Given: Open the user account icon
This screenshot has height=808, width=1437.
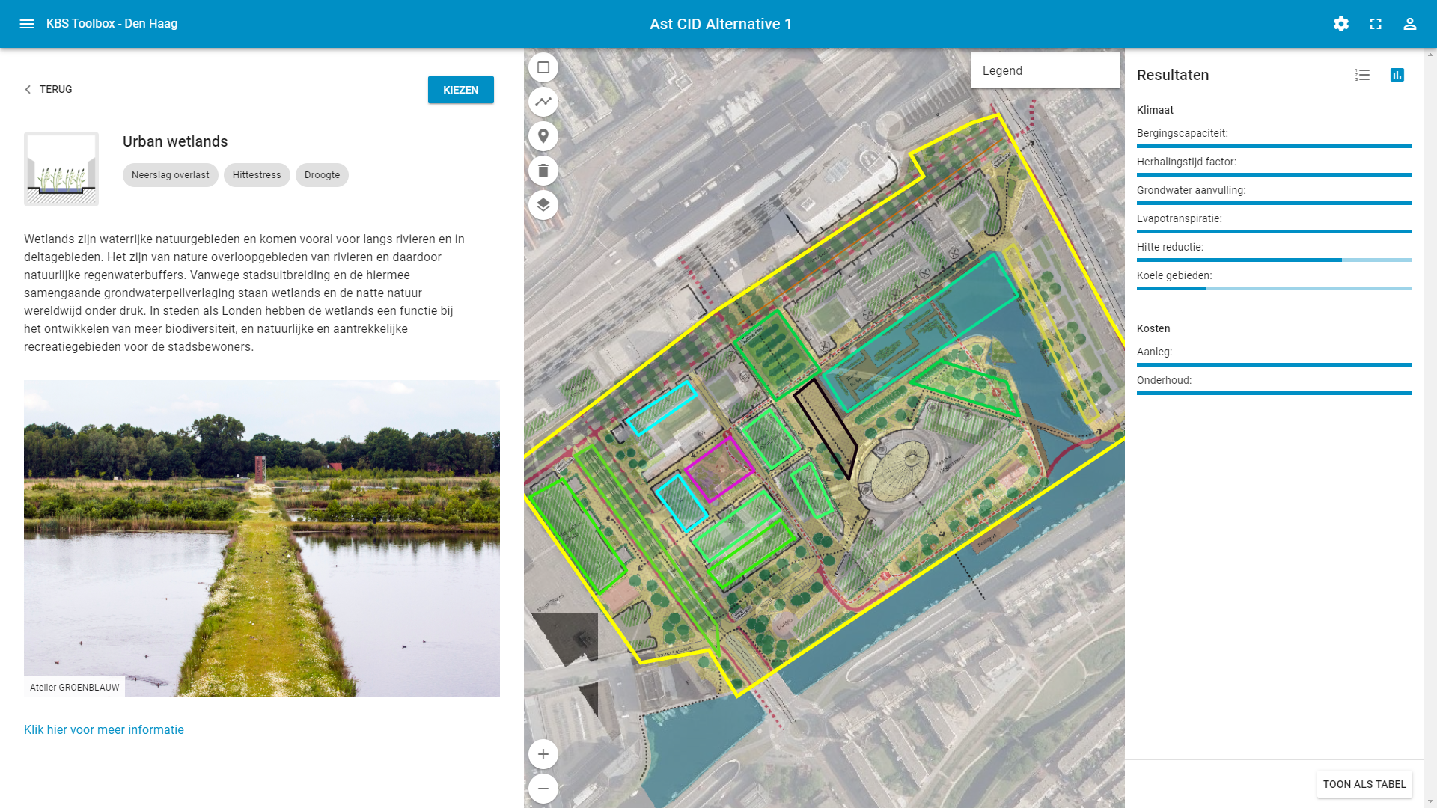Looking at the screenshot, I should tap(1410, 24).
